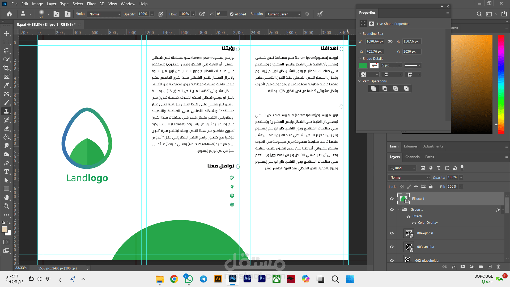Image resolution: width=510 pixels, height=287 pixels.
Task: Open Google Chrome from the taskbar
Action: tap(174, 279)
